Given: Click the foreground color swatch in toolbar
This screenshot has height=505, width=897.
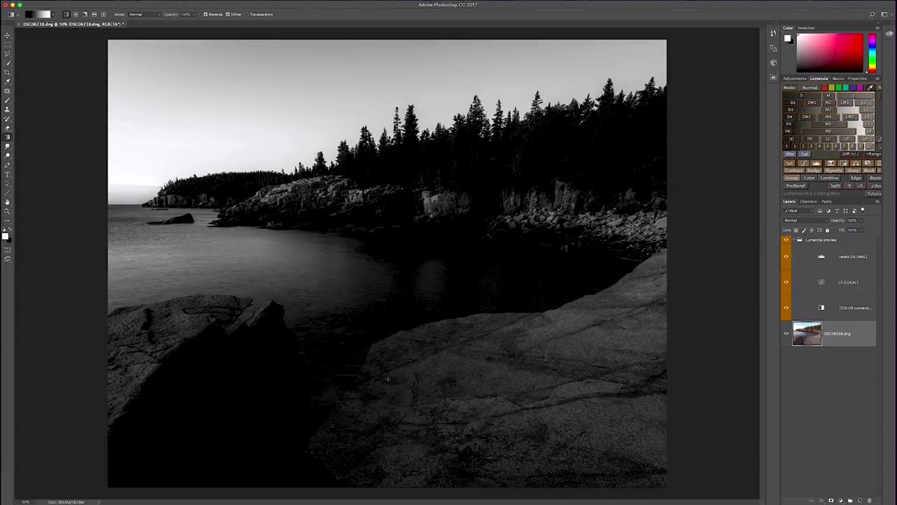Looking at the screenshot, I should tap(5, 236).
